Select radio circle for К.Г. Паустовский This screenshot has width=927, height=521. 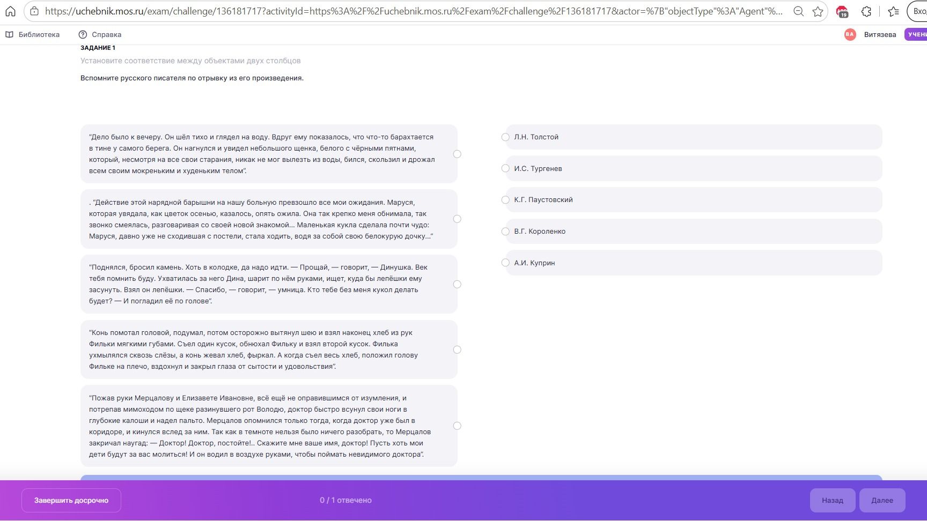coord(505,200)
